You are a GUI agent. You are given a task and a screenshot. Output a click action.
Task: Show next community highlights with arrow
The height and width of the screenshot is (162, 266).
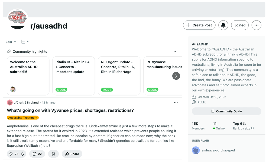[176, 76]
